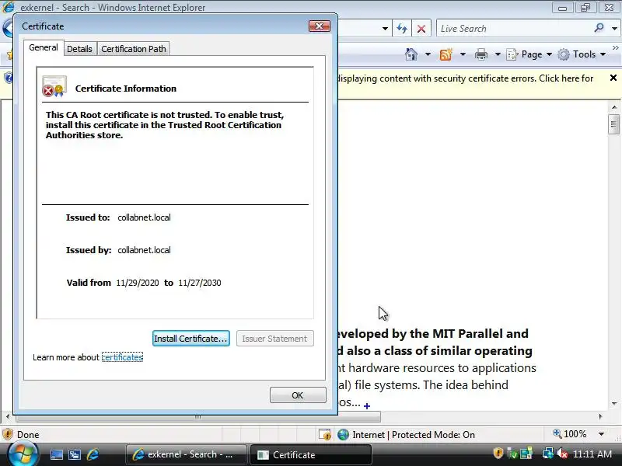Screen dimensions: 622x466
Task: Expand the Print dropdown arrow
Action: click(x=498, y=54)
